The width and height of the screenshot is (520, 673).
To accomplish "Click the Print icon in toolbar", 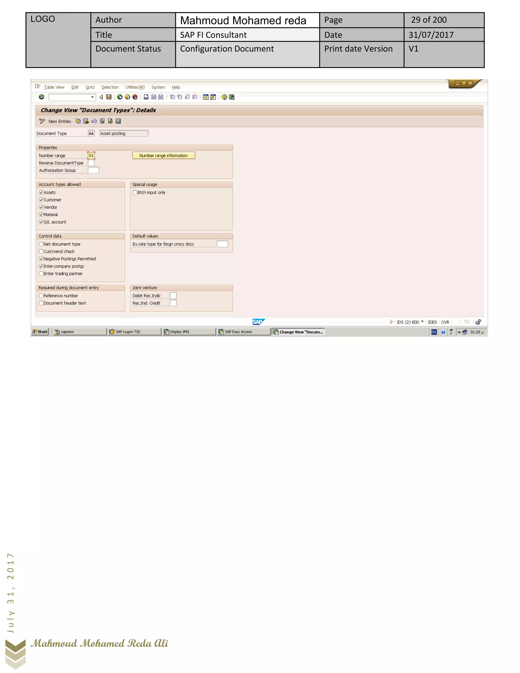I will click(x=146, y=97).
